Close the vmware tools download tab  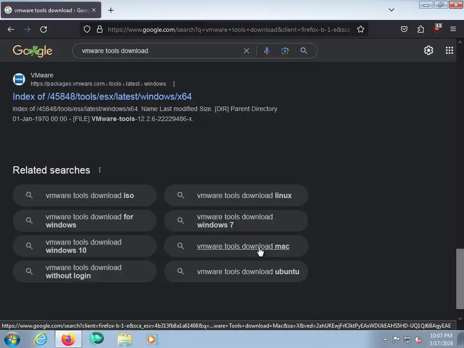94,10
